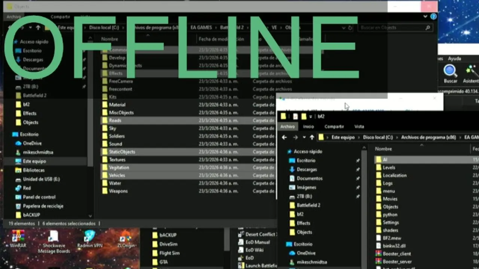The width and height of the screenshot is (479, 269).
Task: Open Booster_client file in bf2 window
Action: click(x=397, y=254)
